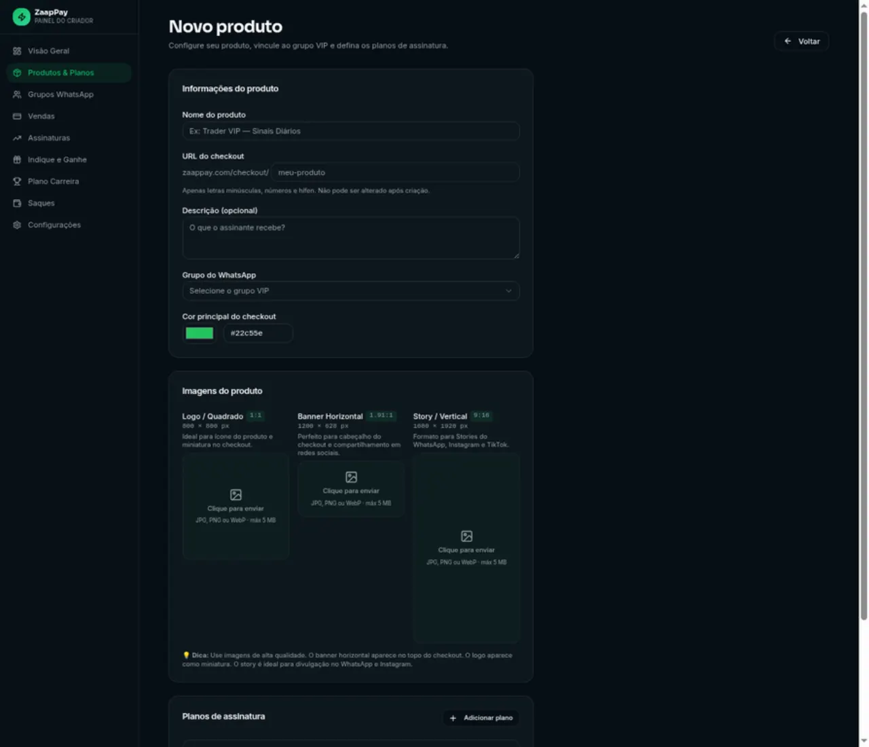Click the 1.91:1 ratio badge
Viewport: 869px width, 747px height.
tap(382, 416)
